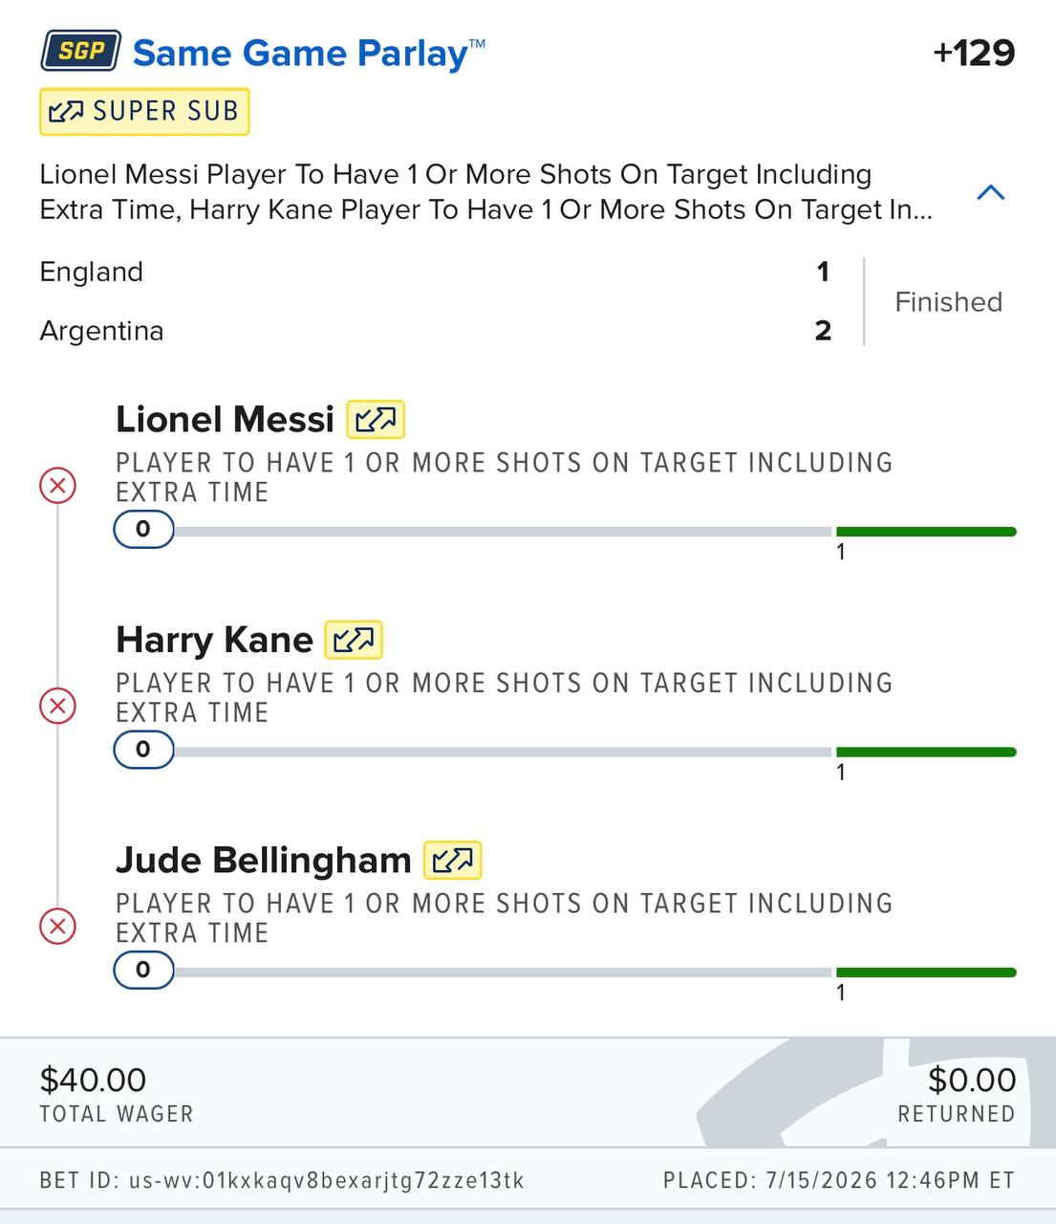Viewport: 1056px width, 1224px height.
Task: Click the +129 odds value
Action: [x=974, y=52]
